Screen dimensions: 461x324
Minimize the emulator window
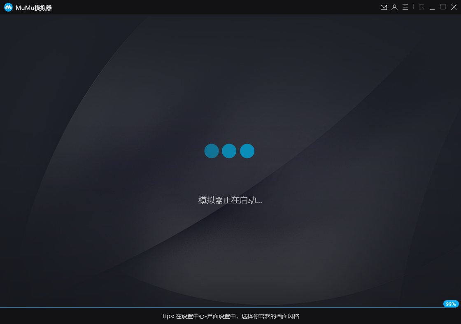433,7
